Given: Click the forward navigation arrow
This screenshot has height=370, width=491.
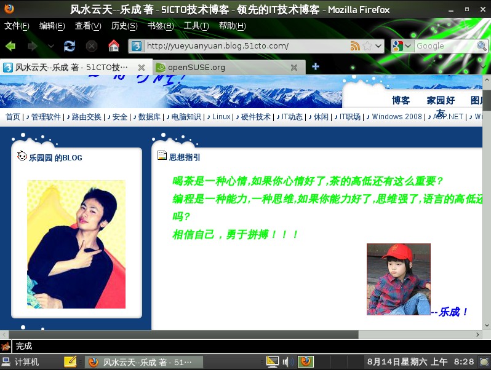Looking at the screenshot, I should point(33,46).
